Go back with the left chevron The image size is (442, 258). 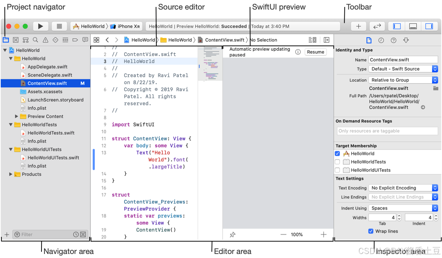coord(107,40)
